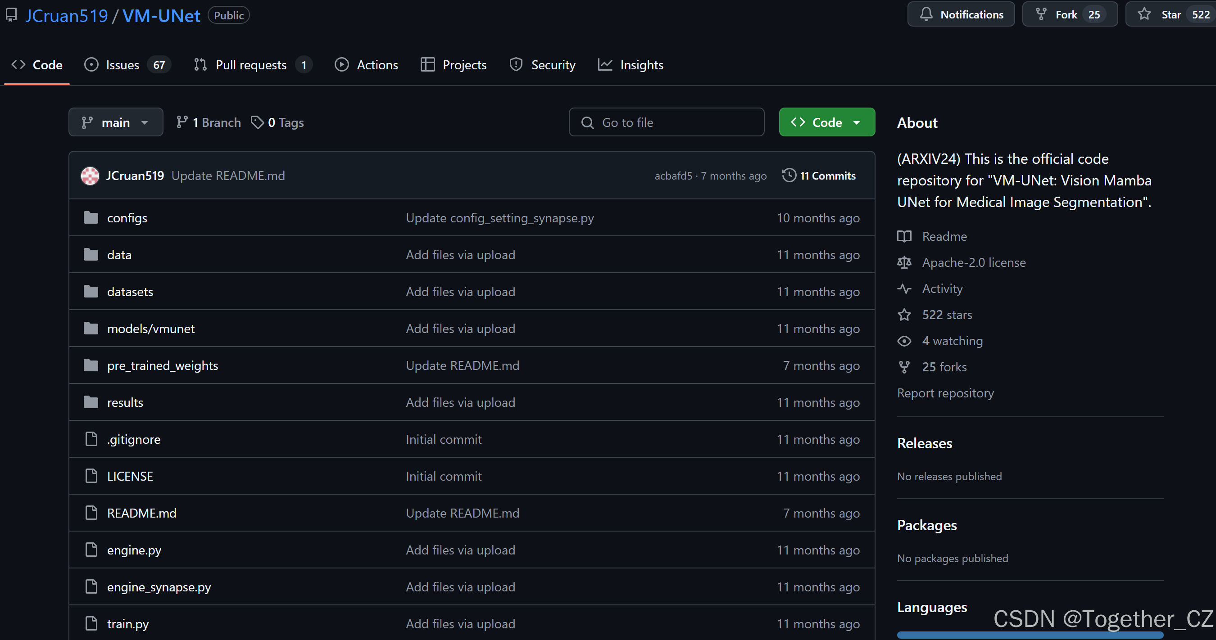Open the Apache-2.0 license link
The width and height of the screenshot is (1216, 640).
[973, 263]
